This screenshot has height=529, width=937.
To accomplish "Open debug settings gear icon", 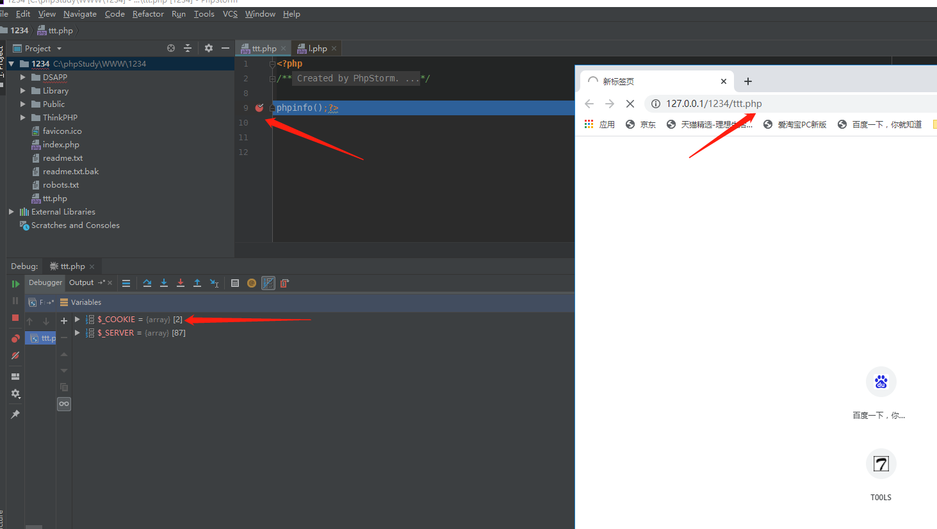I will [x=15, y=394].
